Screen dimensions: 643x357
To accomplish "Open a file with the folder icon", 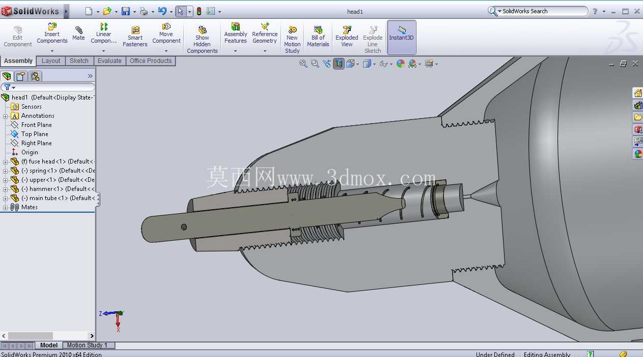I will click(x=107, y=11).
